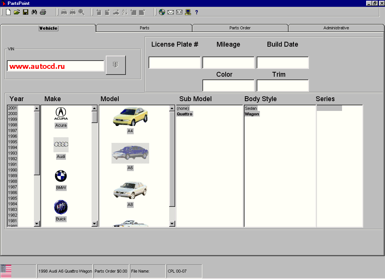Viewport: 385px width, 279px height.
Task: Click the computer terminal toolbar icon
Action: point(188,12)
